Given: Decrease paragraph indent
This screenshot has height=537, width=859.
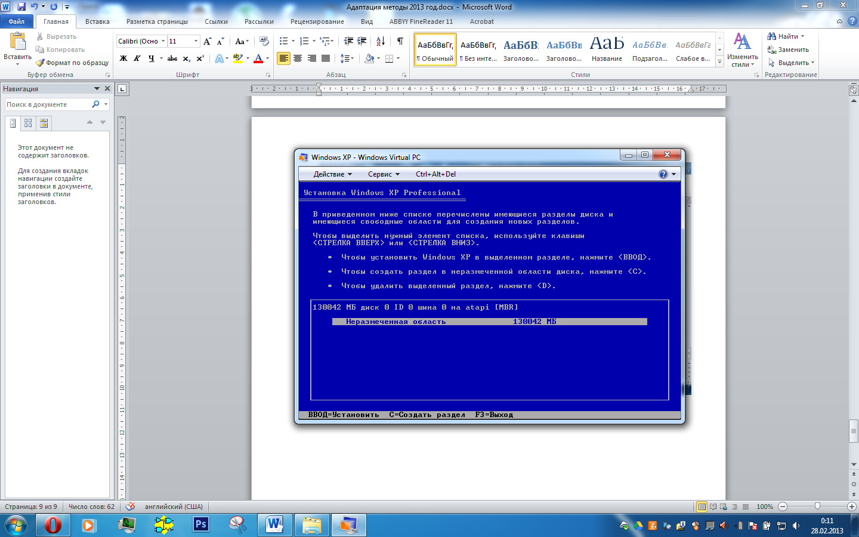Looking at the screenshot, I should coord(349,41).
